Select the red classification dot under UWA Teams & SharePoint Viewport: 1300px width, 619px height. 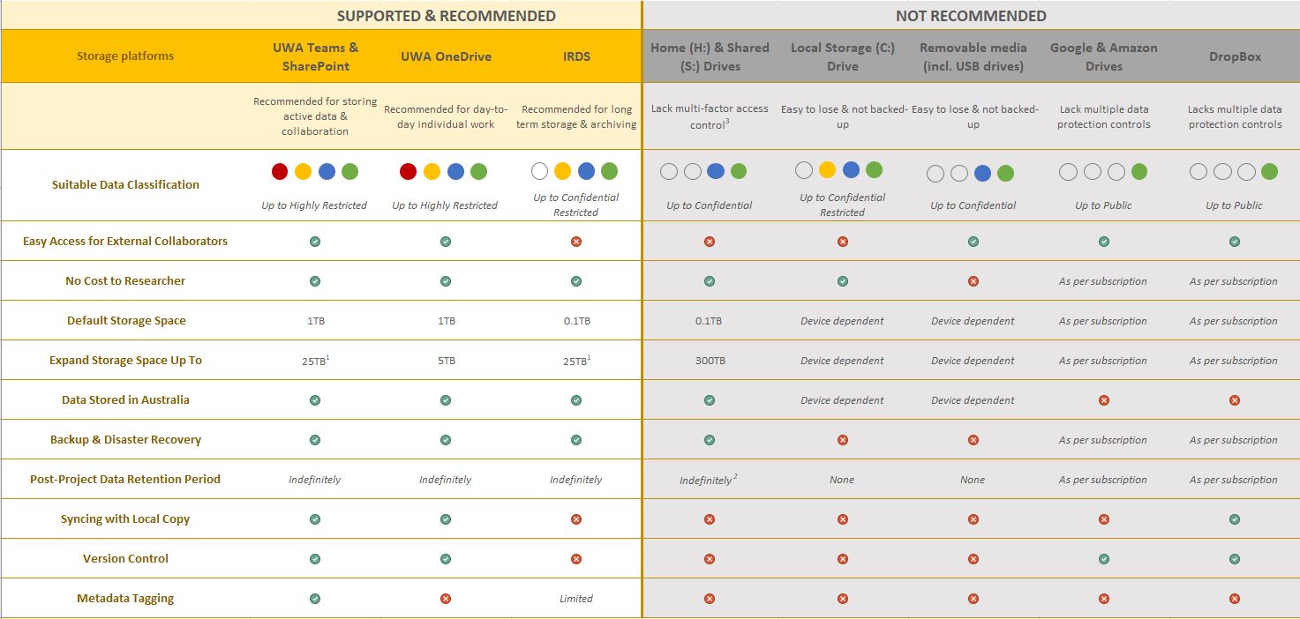tap(281, 170)
